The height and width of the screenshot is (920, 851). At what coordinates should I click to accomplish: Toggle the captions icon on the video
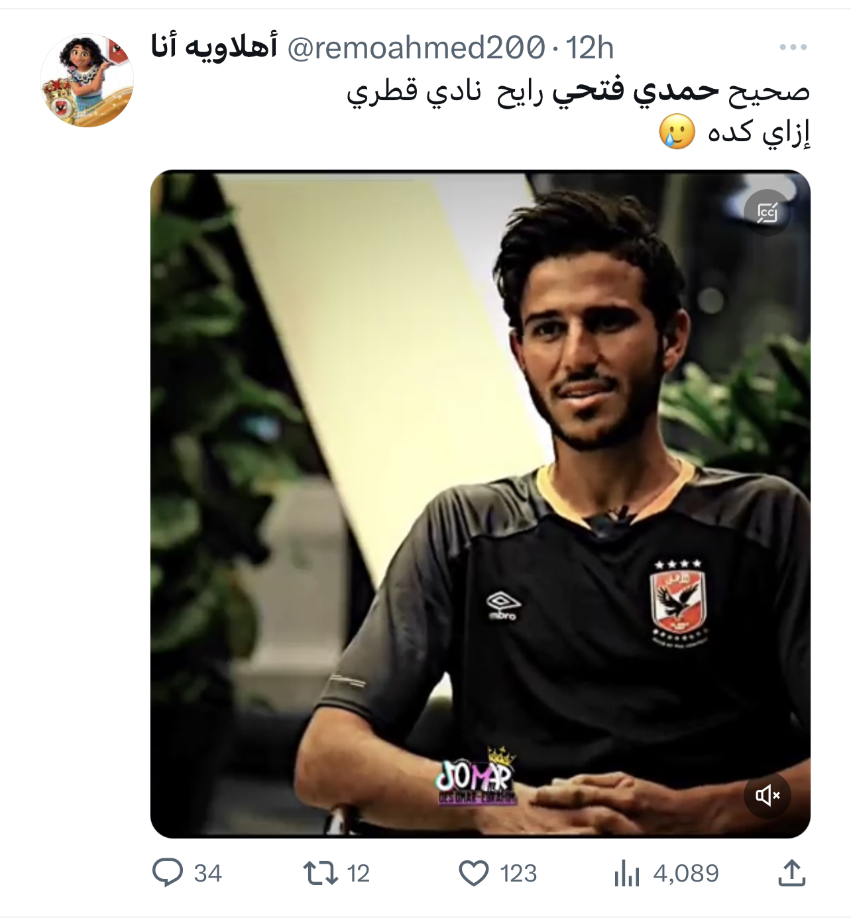[x=767, y=213]
